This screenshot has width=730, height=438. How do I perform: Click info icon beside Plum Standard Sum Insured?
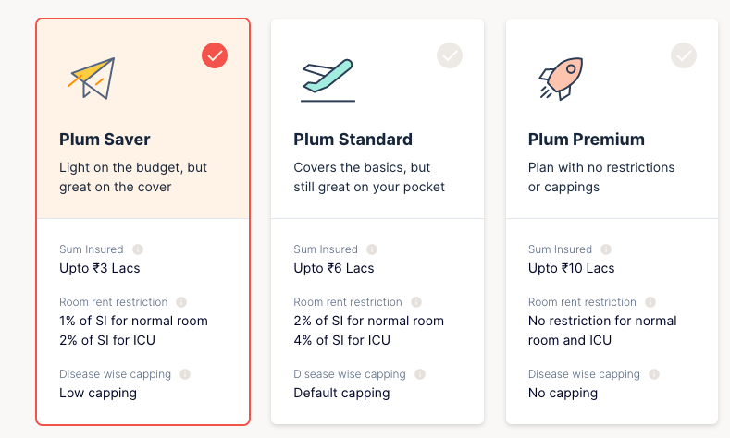(372, 249)
